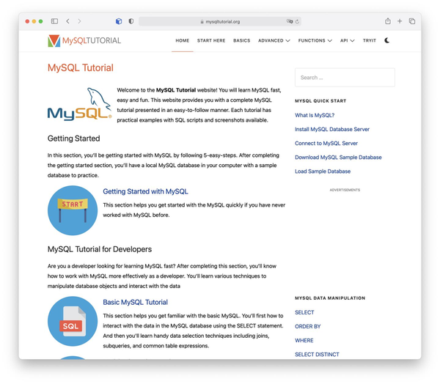Open the HOME nav item
The height and width of the screenshot is (384, 440).
(x=183, y=41)
